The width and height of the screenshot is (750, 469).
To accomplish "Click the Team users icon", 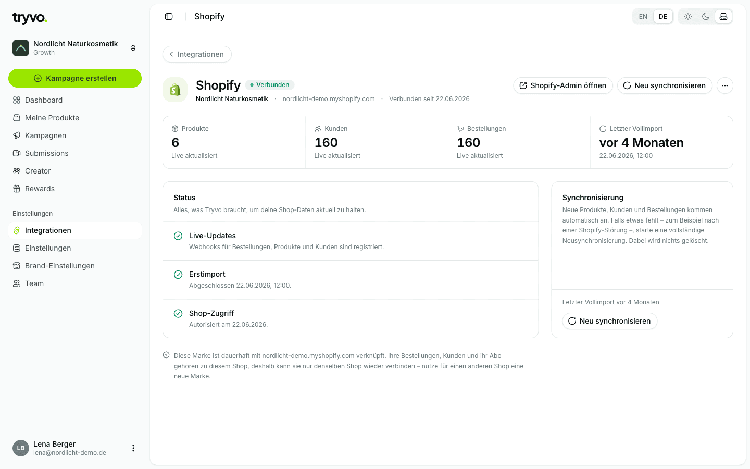I will 17,283.
